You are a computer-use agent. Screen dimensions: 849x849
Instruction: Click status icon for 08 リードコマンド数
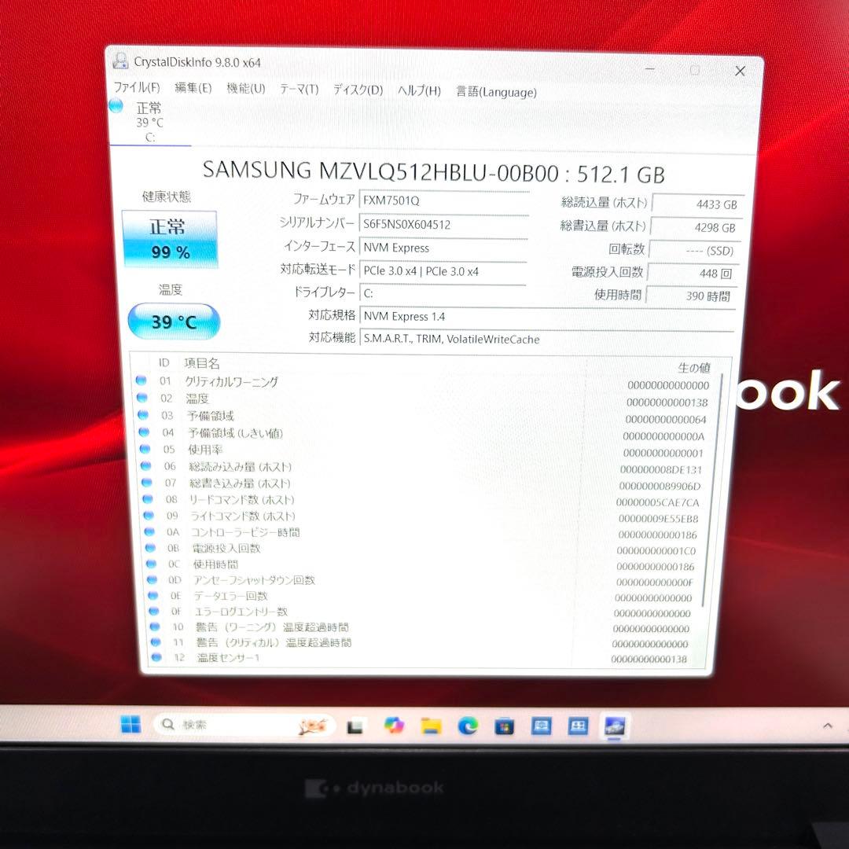(x=148, y=498)
